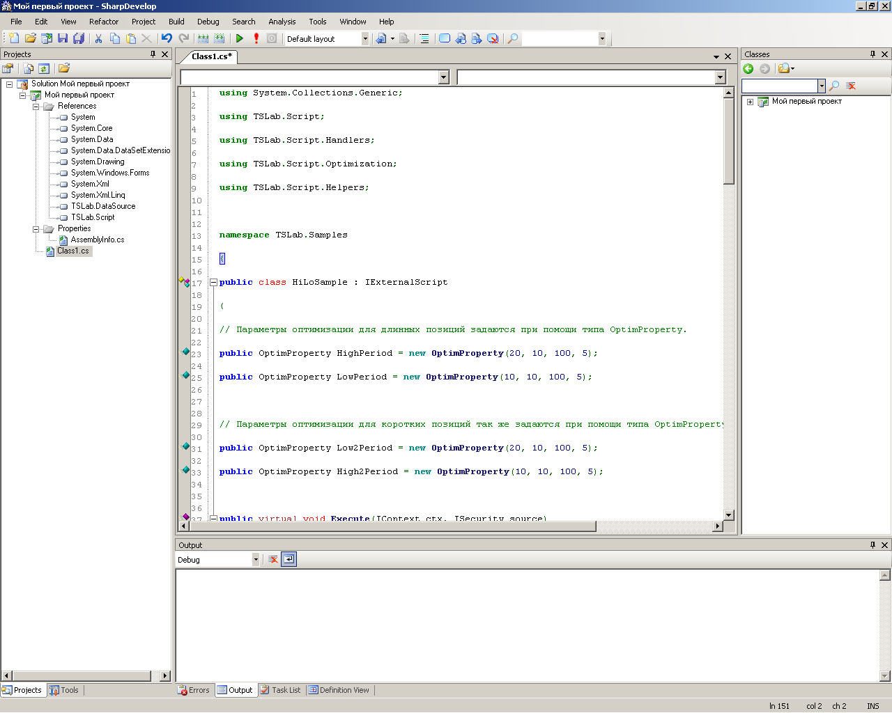
Task: Collapse the References tree node
Action: coord(36,107)
